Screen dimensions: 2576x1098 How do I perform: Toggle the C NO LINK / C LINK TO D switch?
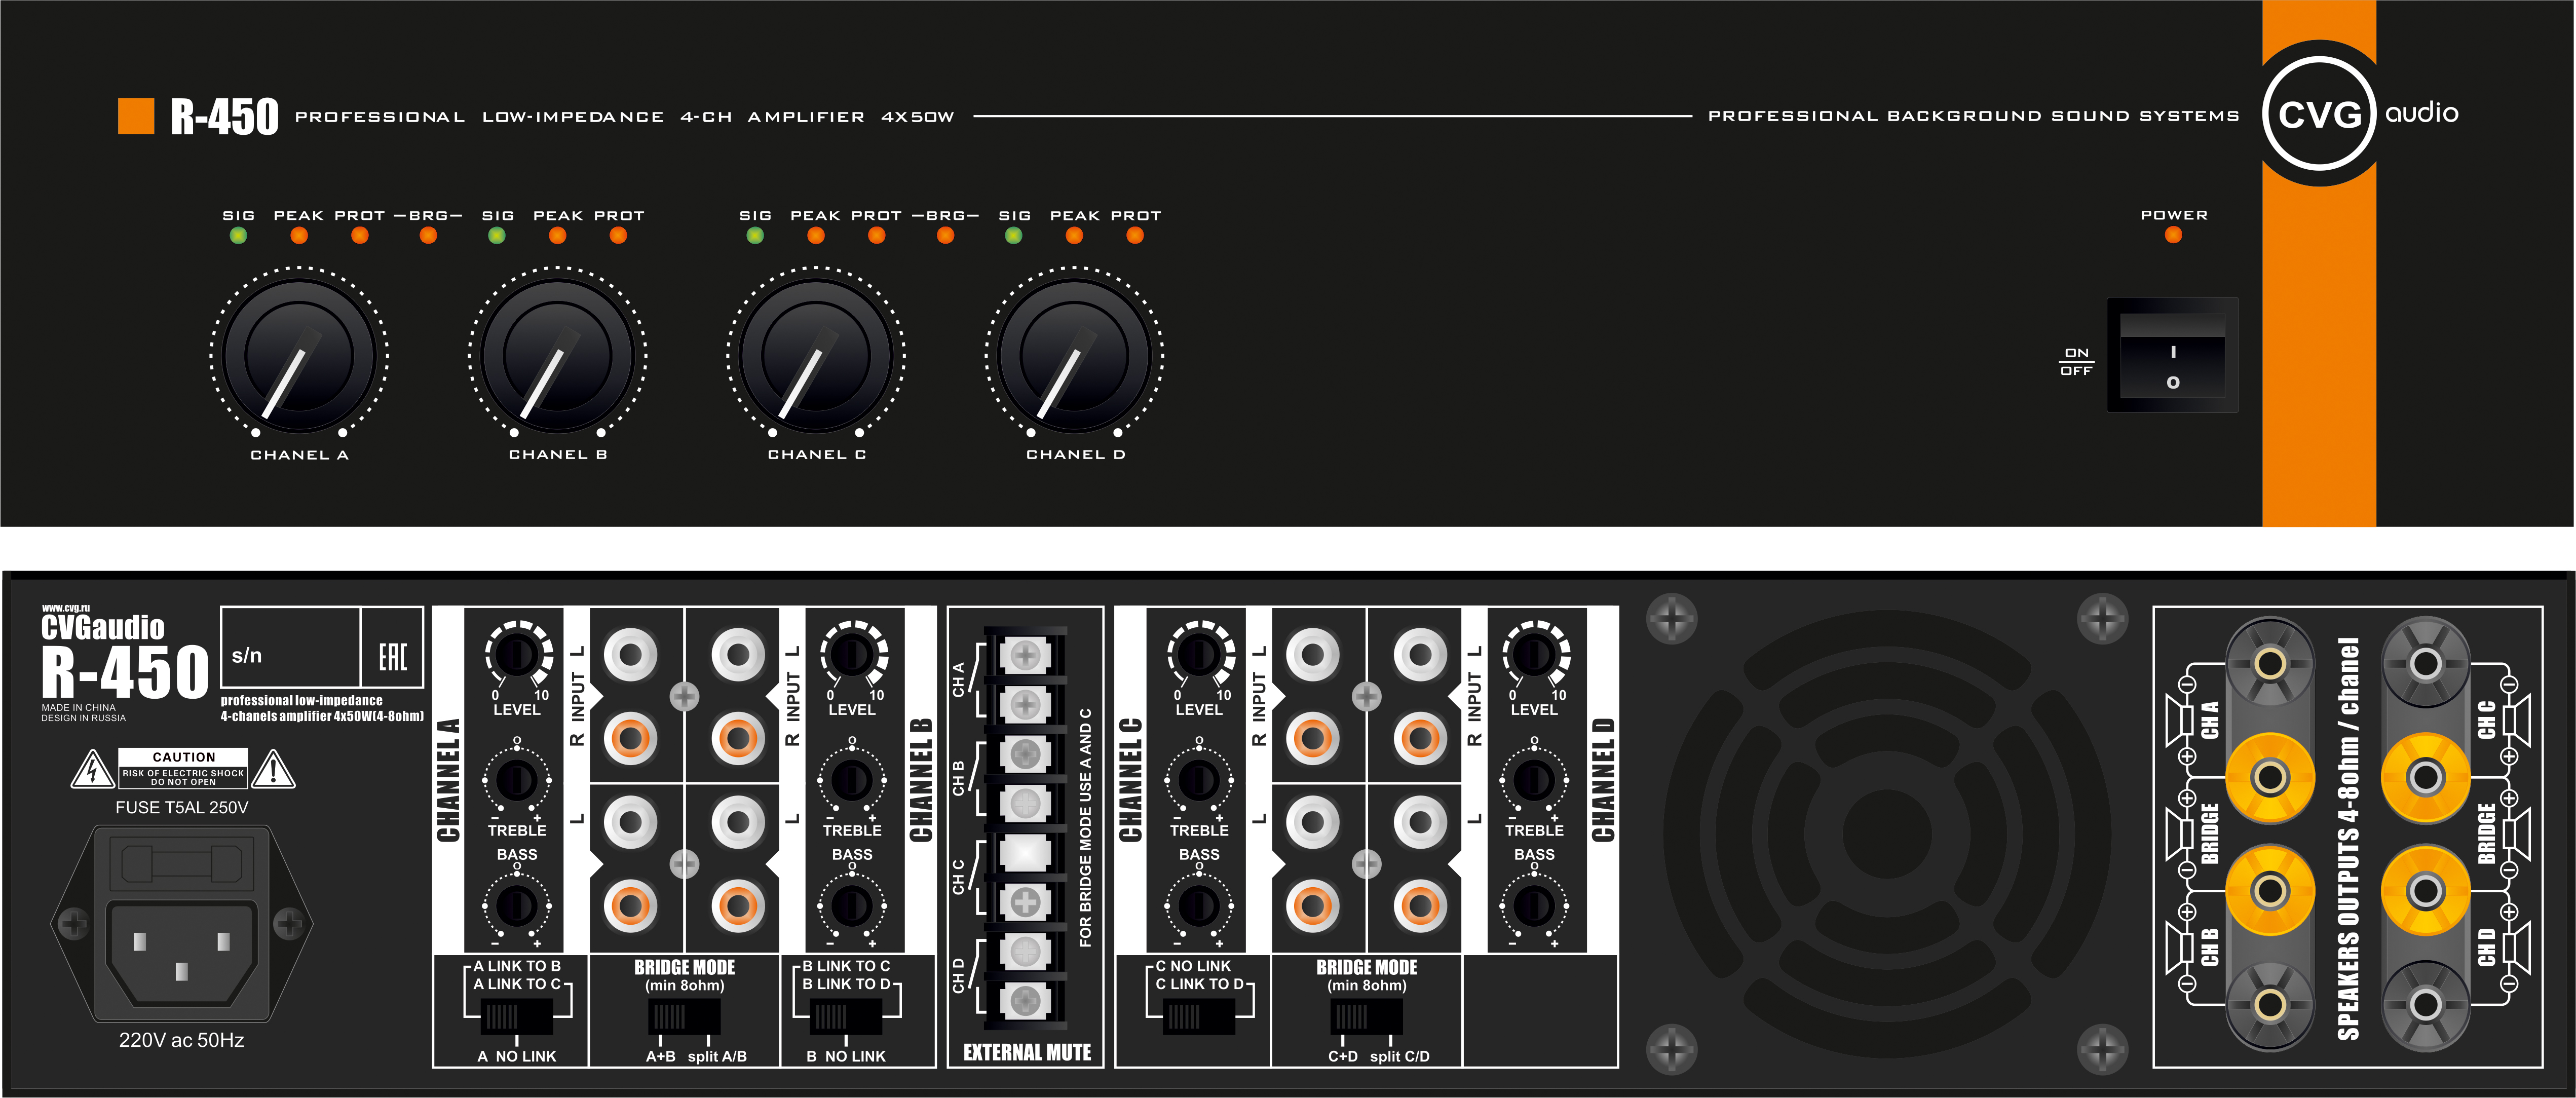(1199, 1017)
